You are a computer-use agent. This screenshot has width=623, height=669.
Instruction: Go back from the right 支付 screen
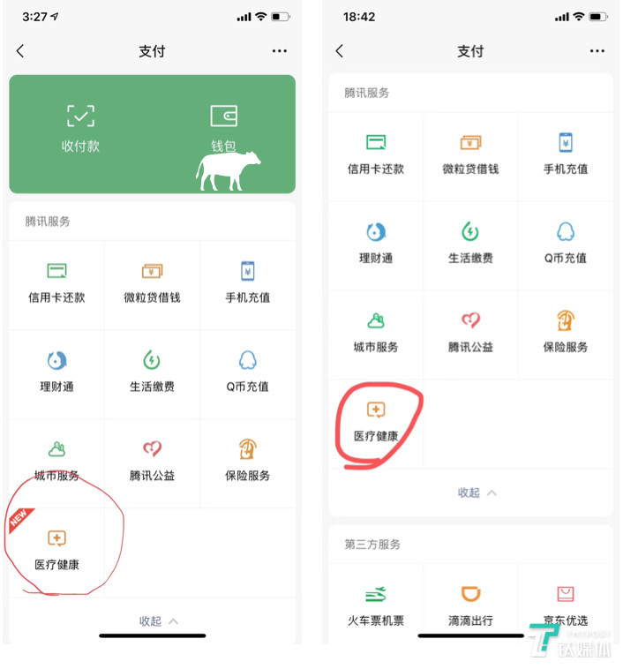(x=339, y=51)
